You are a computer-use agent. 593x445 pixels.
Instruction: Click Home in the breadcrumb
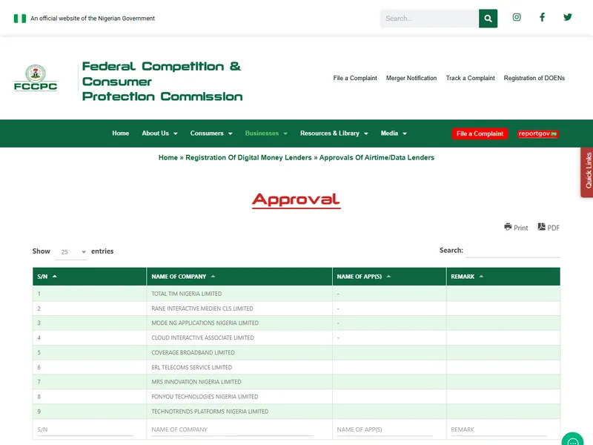(168, 157)
